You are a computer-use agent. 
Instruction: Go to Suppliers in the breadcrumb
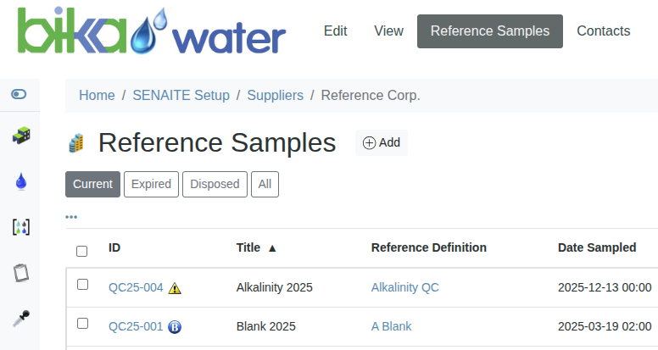[275, 96]
